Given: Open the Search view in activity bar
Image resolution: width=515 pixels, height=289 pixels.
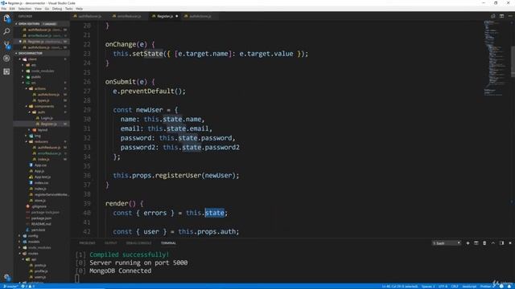Looking at the screenshot, I should (6, 31).
